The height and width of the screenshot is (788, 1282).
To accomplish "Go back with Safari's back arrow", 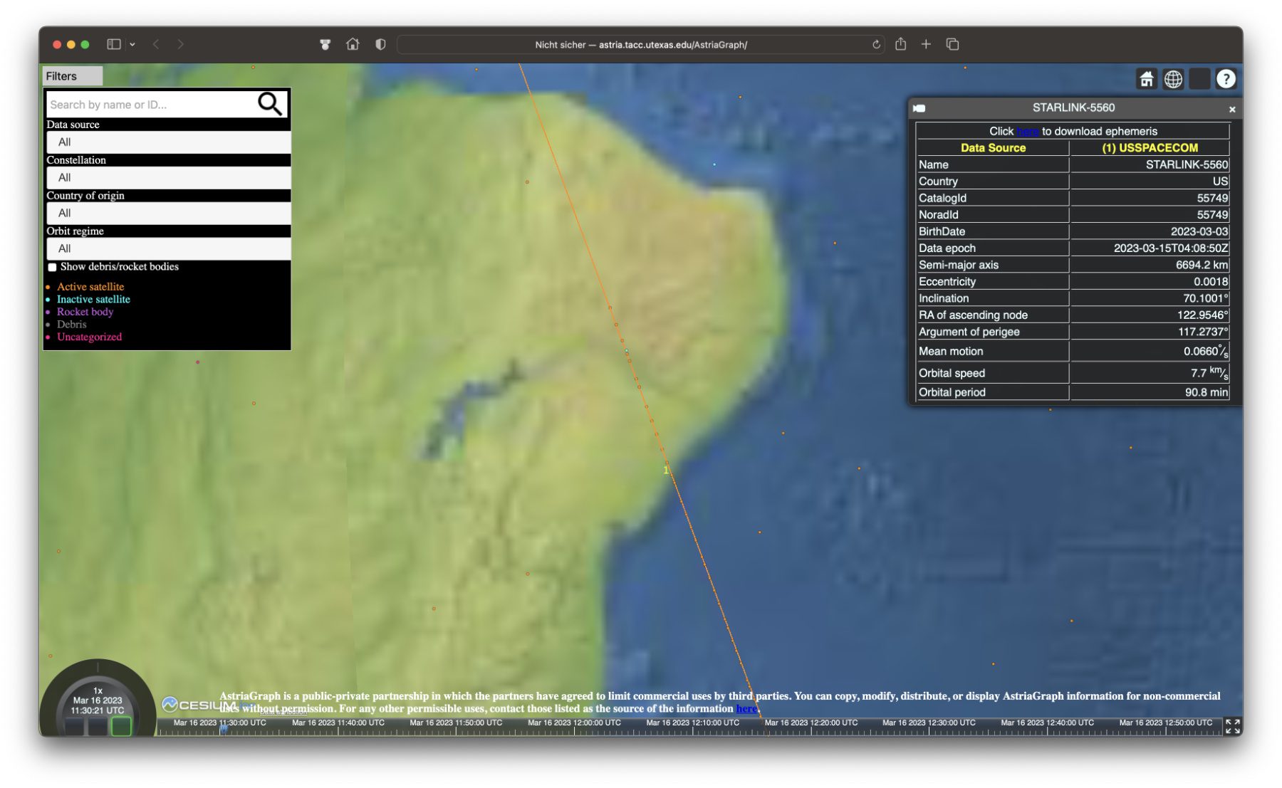I will (x=156, y=44).
